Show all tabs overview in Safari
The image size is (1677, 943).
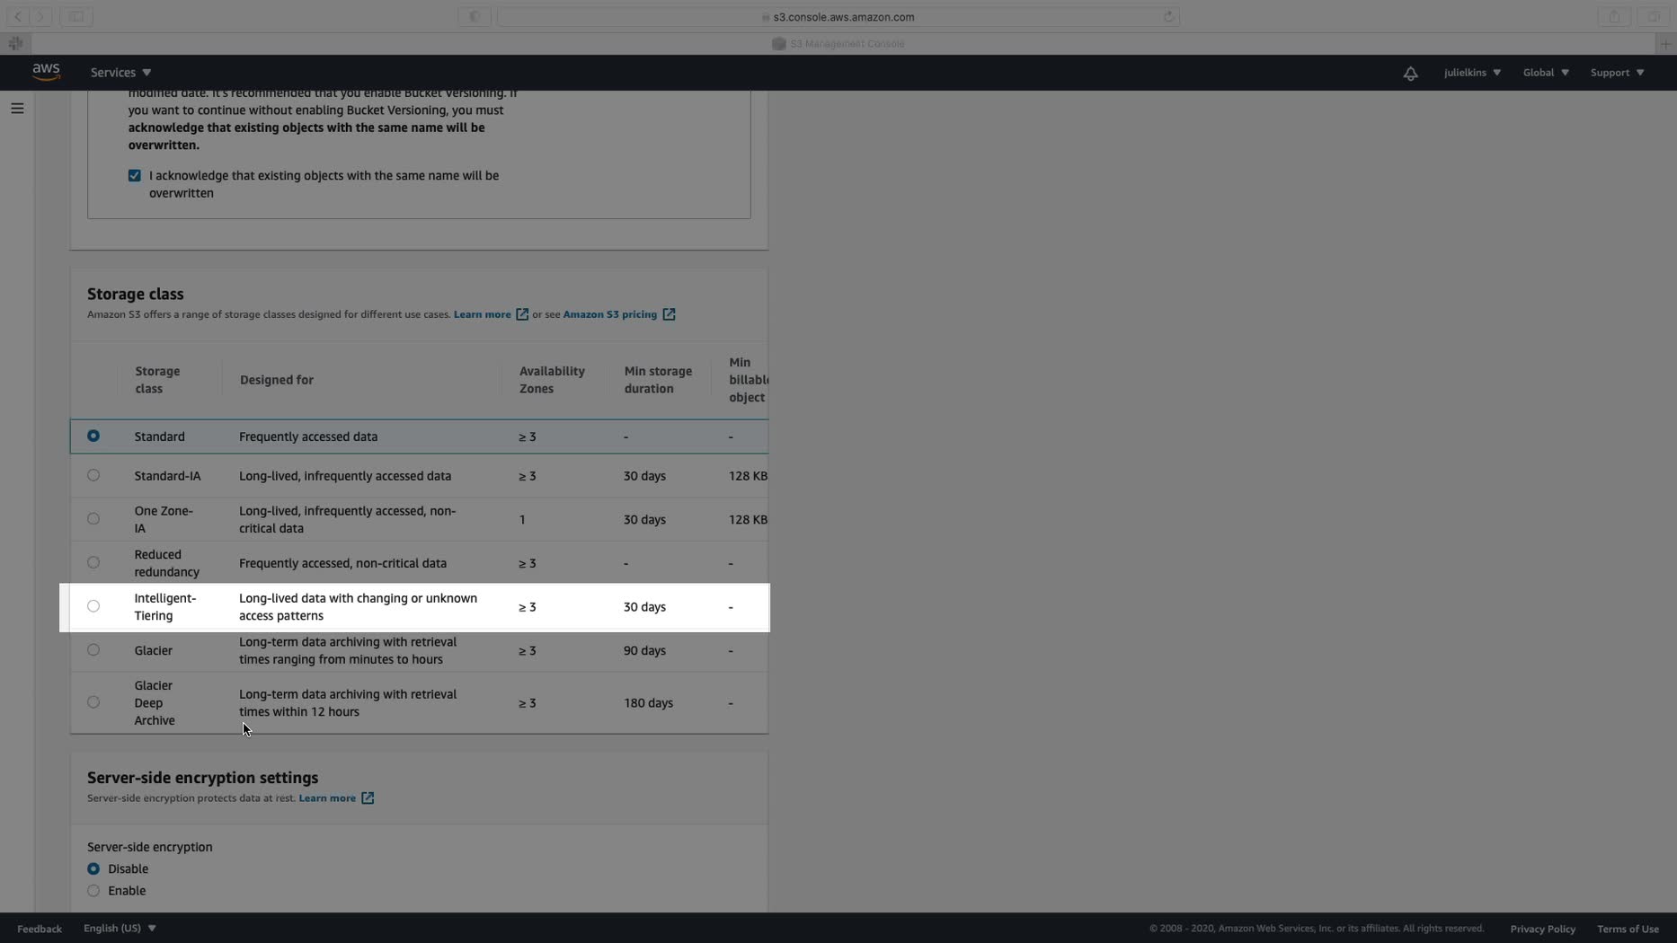1654,16
